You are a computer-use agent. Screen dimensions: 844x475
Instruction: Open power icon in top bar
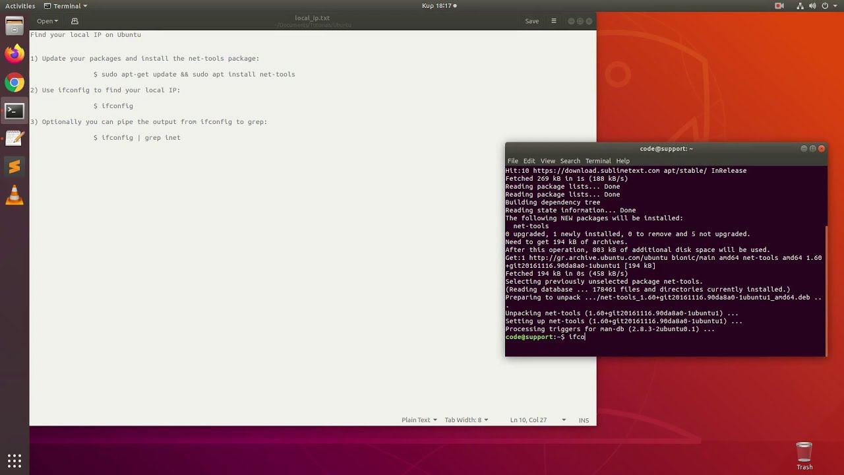pyautogui.click(x=825, y=6)
